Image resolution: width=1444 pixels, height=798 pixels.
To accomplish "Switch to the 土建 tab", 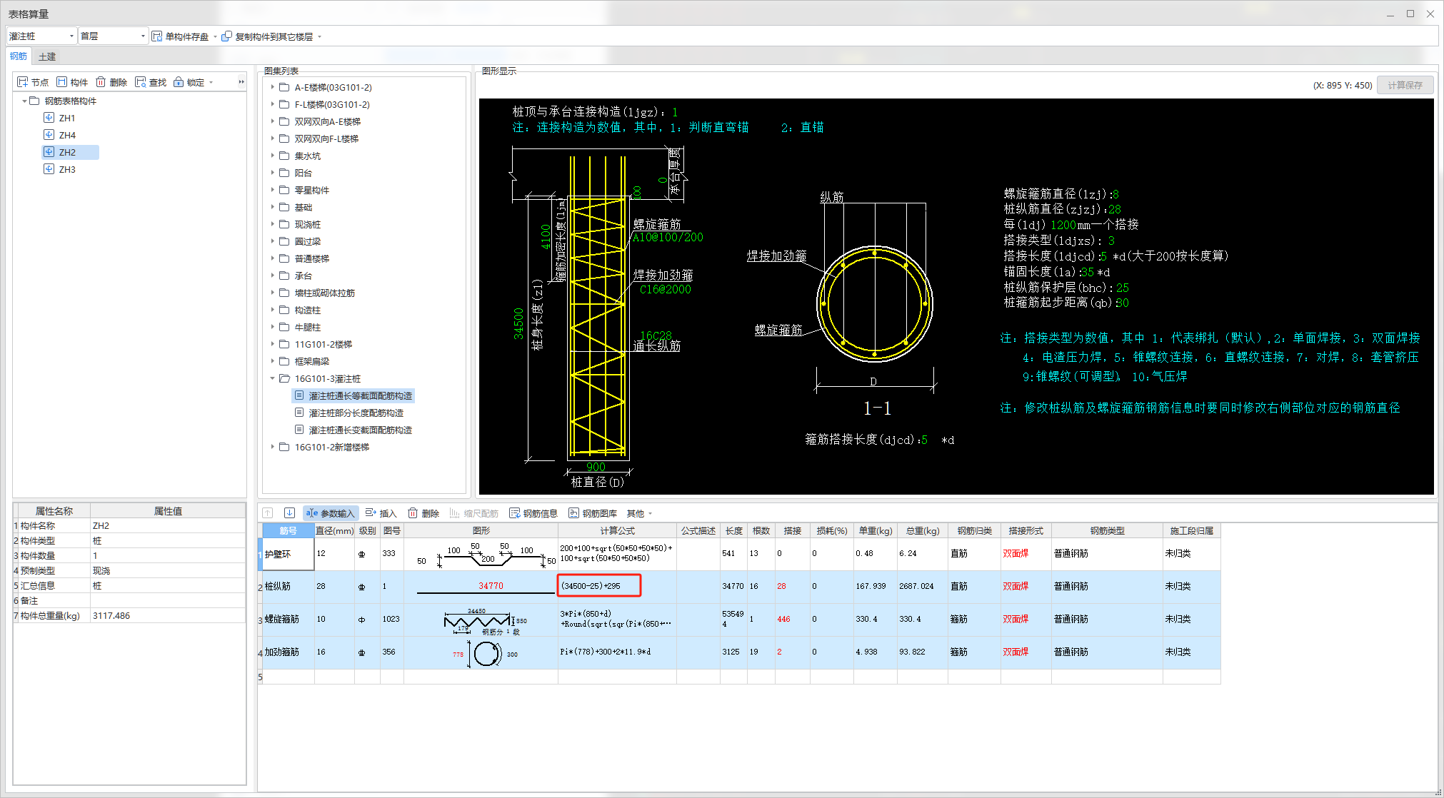I will [x=47, y=56].
